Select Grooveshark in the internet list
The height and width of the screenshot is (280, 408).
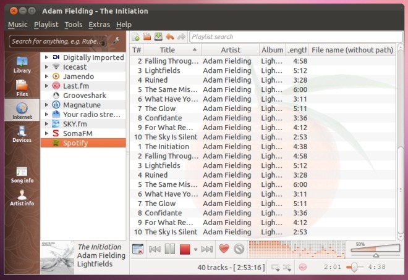tap(83, 96)
